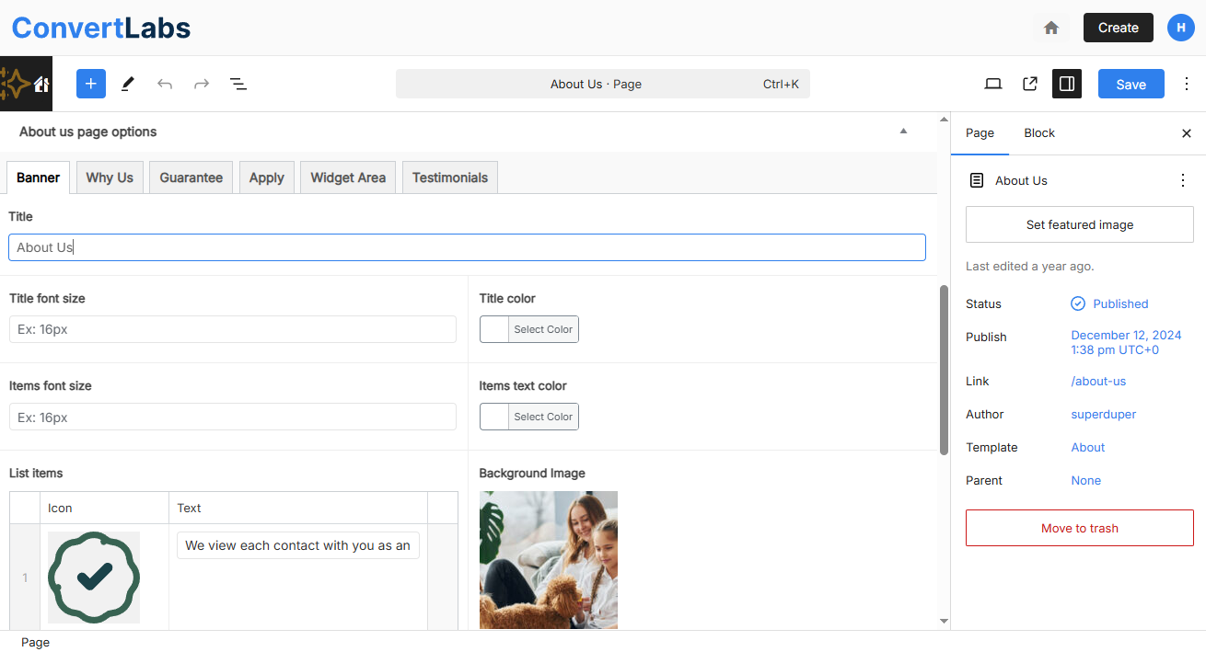Collapse About us page options panel
This screenshot has width=1206, height=652.
[903, 132]
